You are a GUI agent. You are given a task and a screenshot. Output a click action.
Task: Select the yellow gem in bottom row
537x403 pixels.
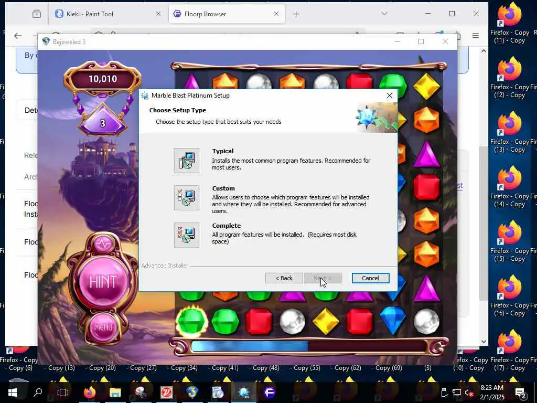point(325,321)
